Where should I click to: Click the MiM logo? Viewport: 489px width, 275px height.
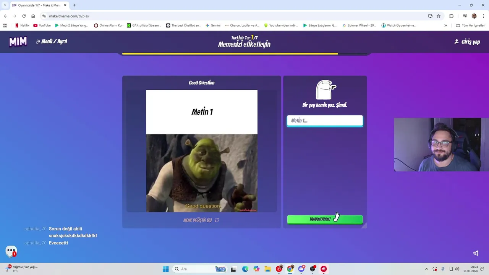click(18, 41)
